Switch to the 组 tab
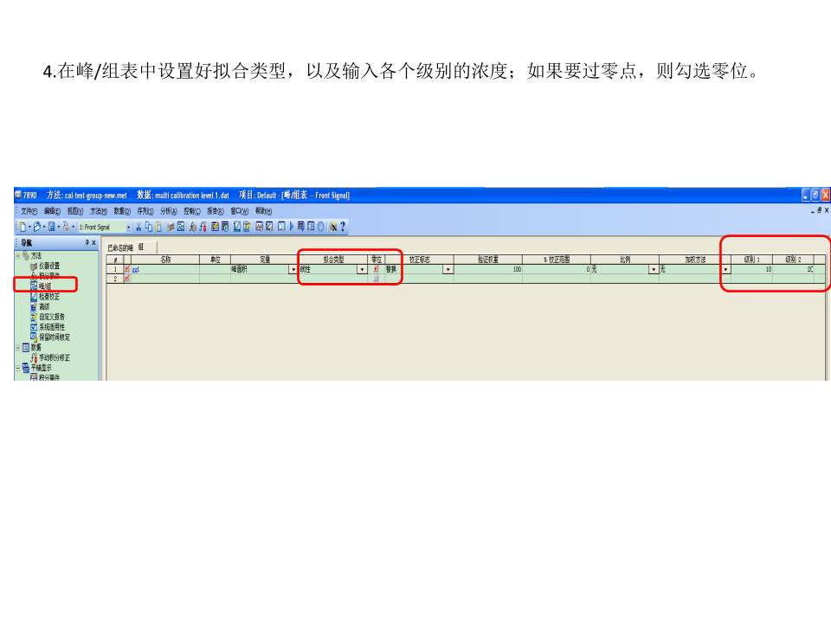The width and height of the screenshot is (831, 623). click(141, 247)
